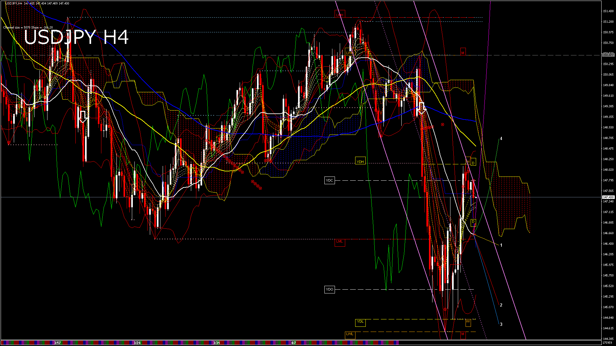Click the orange W label beside YDH-line D

click(468, 161)
